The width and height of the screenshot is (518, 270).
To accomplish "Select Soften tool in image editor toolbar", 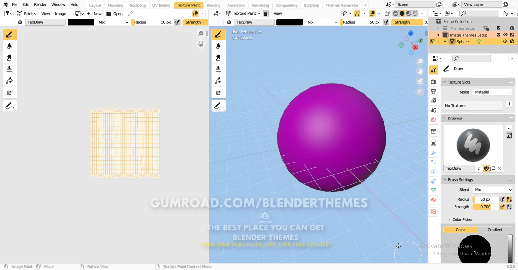I will (10, 46).
